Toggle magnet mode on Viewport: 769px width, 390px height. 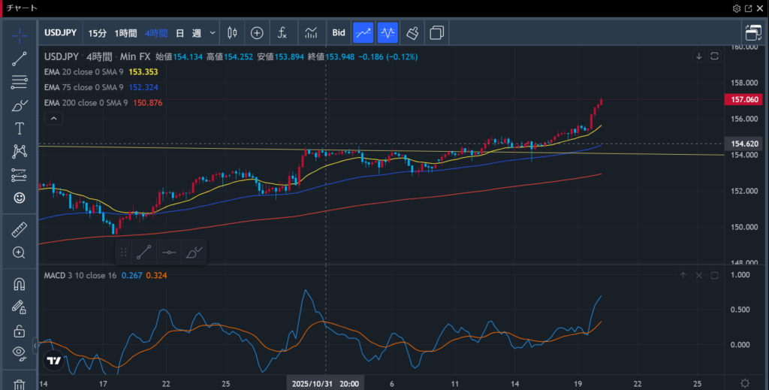click(x=20, y=285)
